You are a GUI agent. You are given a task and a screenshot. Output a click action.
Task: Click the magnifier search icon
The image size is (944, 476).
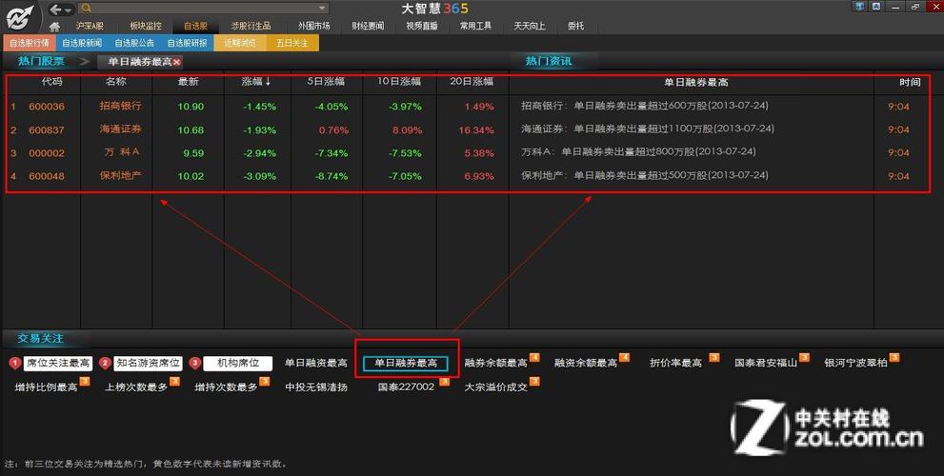pos(86,8)
